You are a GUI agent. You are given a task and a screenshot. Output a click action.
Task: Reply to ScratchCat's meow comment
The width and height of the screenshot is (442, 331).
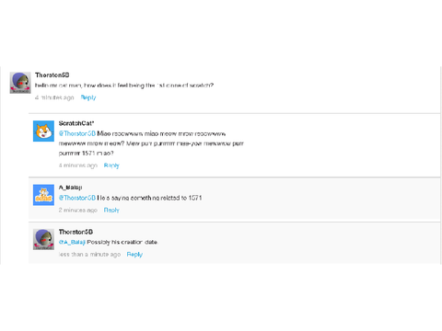(x=111, y=165)
